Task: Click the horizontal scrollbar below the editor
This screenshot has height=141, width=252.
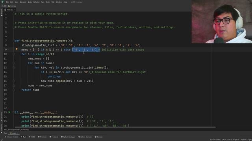Action: click(x=115, y=127)
